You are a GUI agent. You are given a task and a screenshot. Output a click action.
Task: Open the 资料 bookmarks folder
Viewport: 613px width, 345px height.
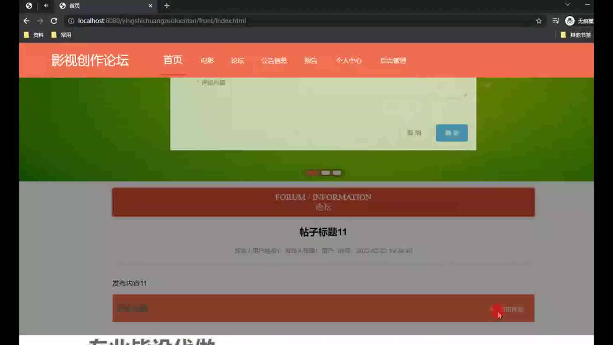(34, 35)
